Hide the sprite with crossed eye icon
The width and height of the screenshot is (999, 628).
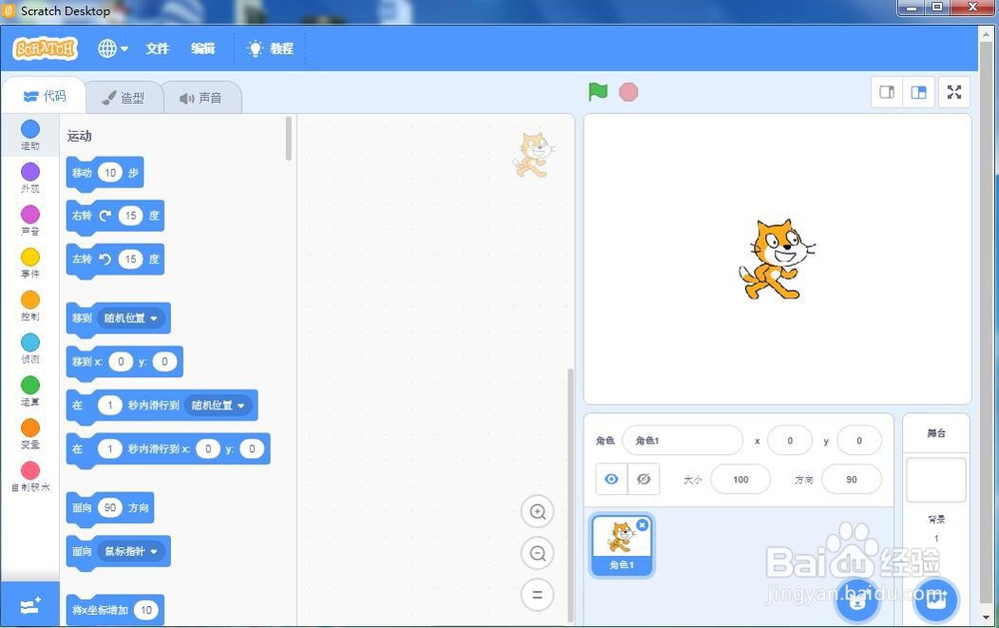(x=643, y=479)
